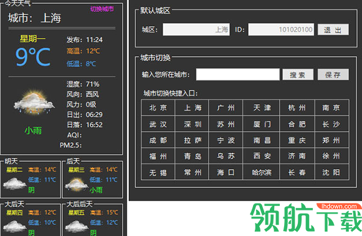Screen dimensions: 362x236
Task: Pick 宁波 city shortcut
Action: 226,140
